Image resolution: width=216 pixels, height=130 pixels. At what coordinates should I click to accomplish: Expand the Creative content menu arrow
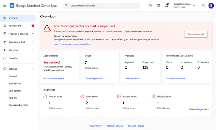tap(33, 42)
